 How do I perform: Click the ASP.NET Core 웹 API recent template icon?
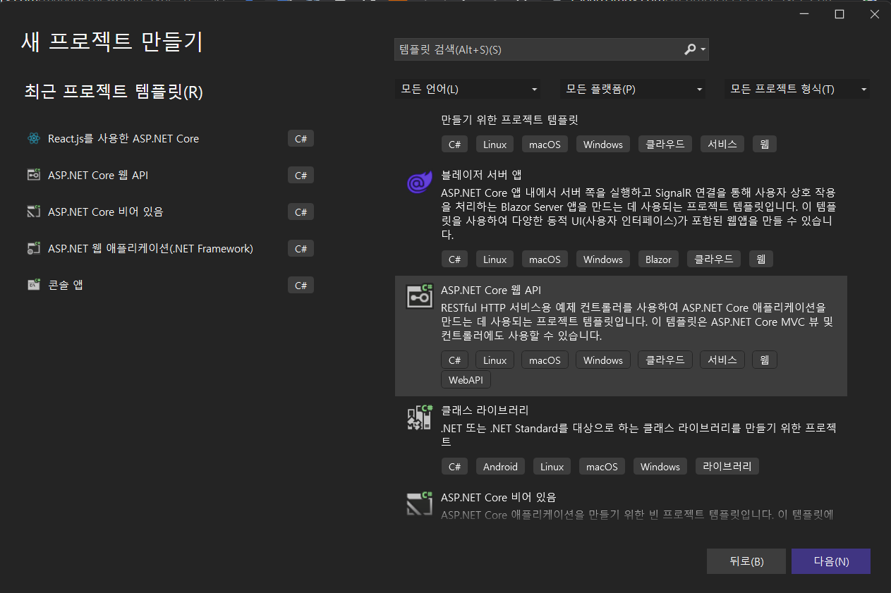pyautogui.click(x=33, y=175)
